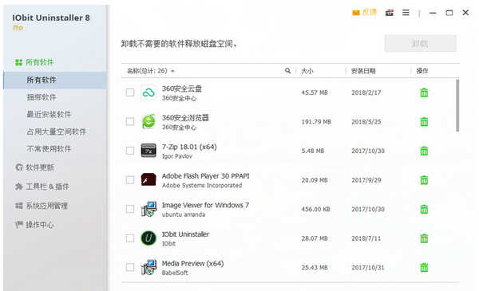Click size value 456.00 KB
The height and width of the screenshot is (291, 479).
[x=315, y=209]
